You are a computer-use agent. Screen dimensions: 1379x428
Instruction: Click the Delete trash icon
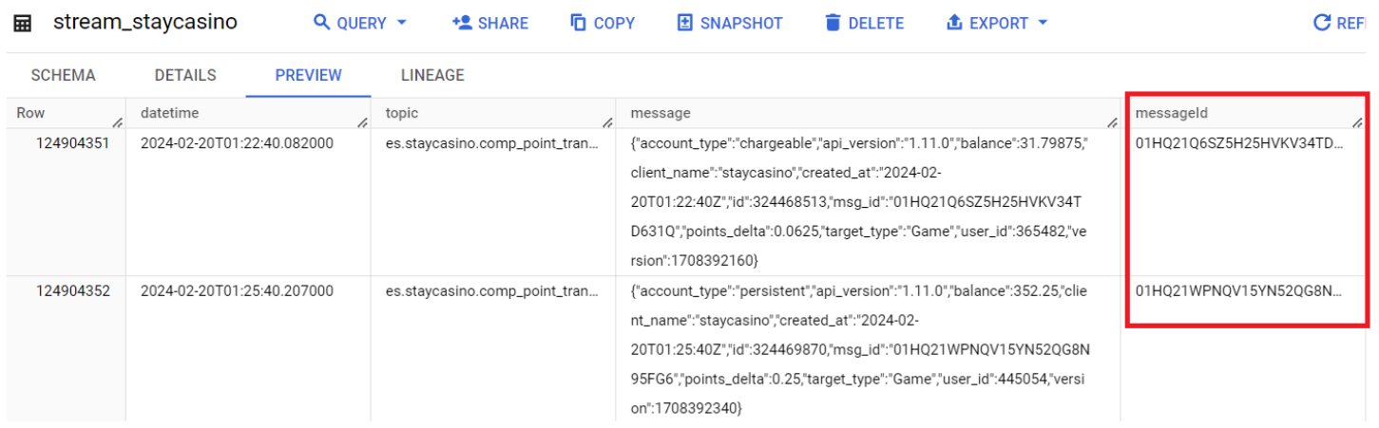[833, 23]
